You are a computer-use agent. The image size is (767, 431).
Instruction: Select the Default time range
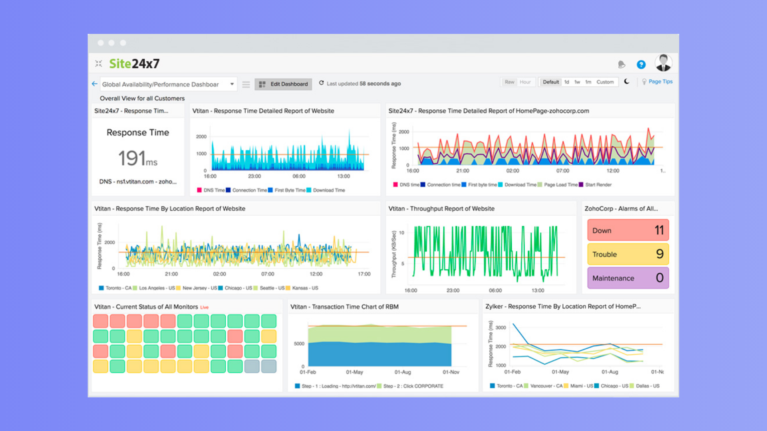click(x=550, y=82)
